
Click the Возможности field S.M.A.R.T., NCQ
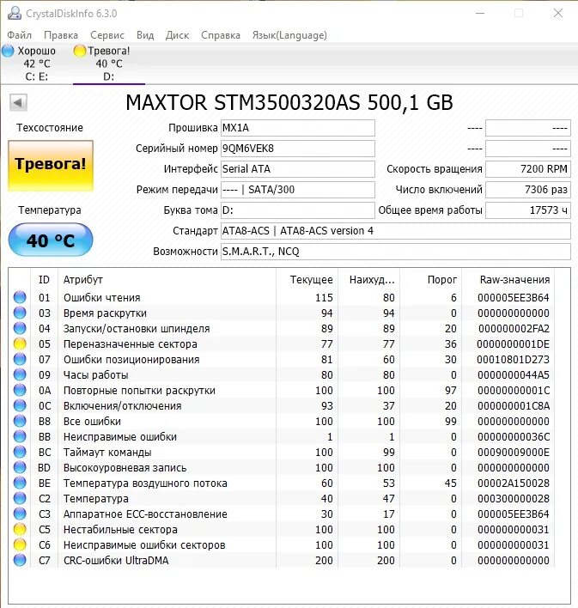(396, 252)
